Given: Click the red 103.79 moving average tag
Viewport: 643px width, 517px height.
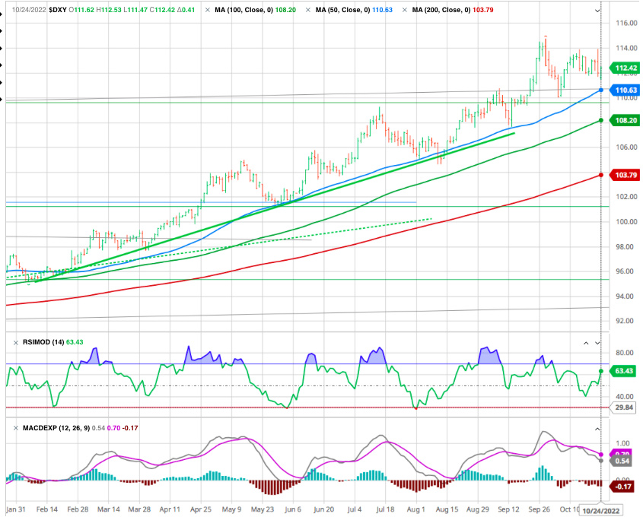Looking at the screenshot, I should [625, 176].
